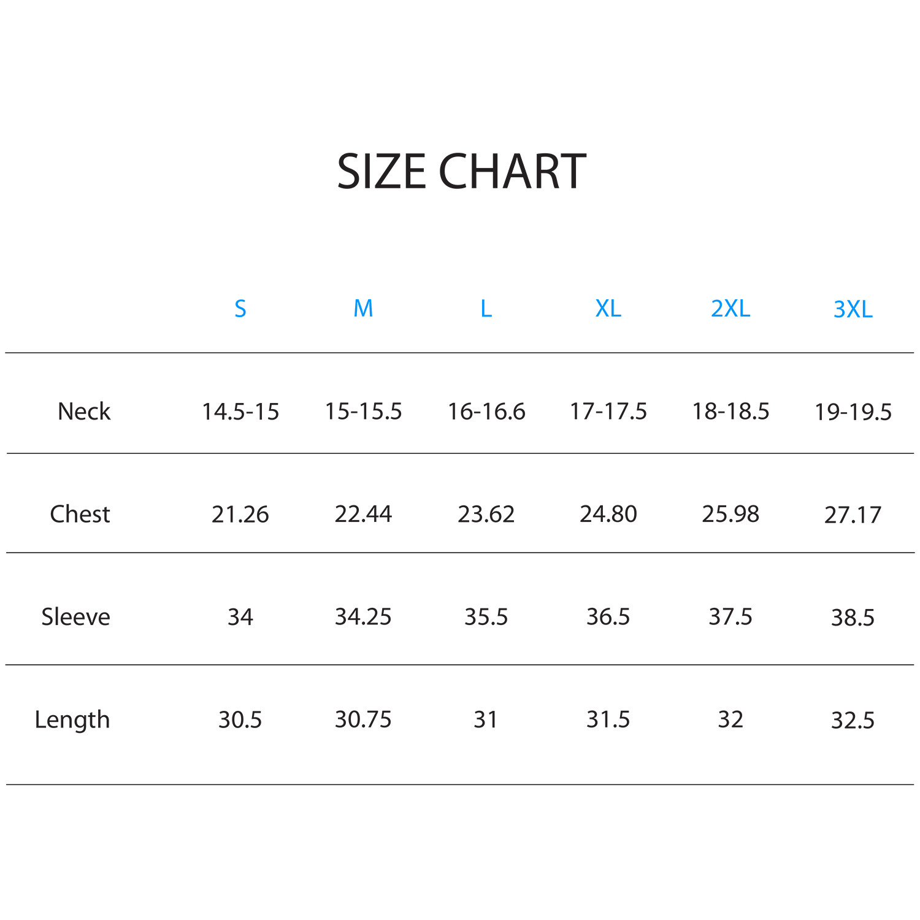Click the L size column header
The height and width of the screenshot is (920, 920).
(486, 309)
